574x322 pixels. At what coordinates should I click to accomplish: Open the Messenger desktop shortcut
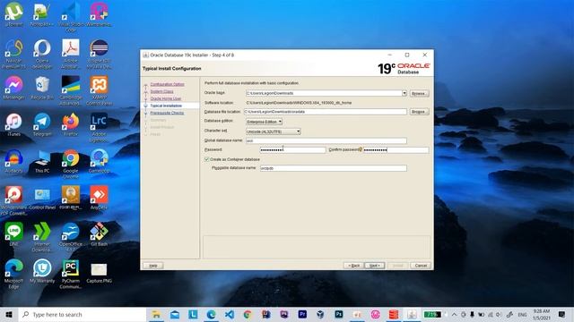pos(14,88)
